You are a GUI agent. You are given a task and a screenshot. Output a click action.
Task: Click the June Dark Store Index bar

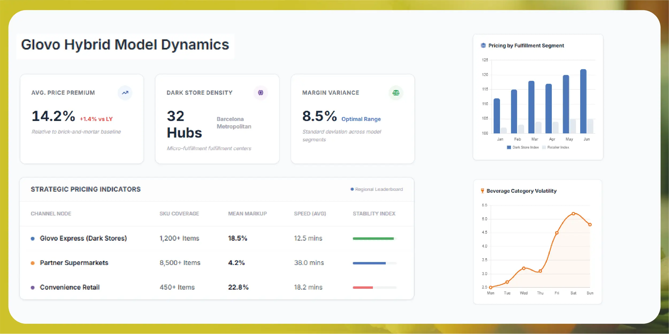tap(583, 102)
